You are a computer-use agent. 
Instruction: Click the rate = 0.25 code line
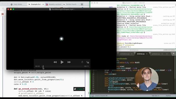(x=20, y=84)
